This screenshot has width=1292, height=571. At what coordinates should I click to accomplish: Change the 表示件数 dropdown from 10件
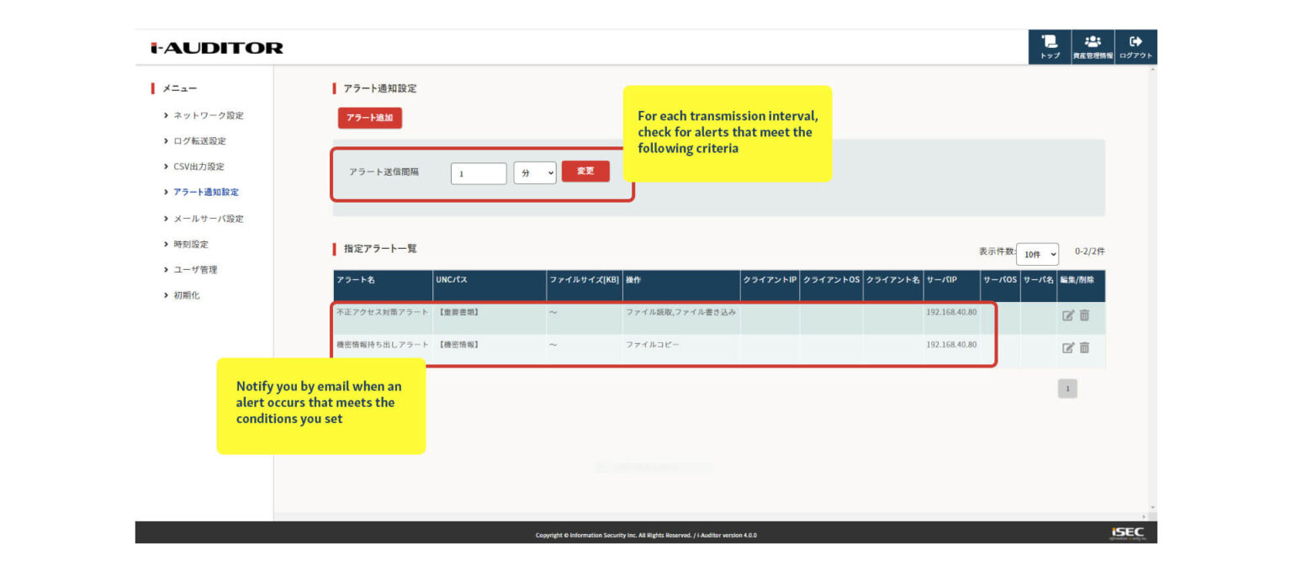(1037, 254)
